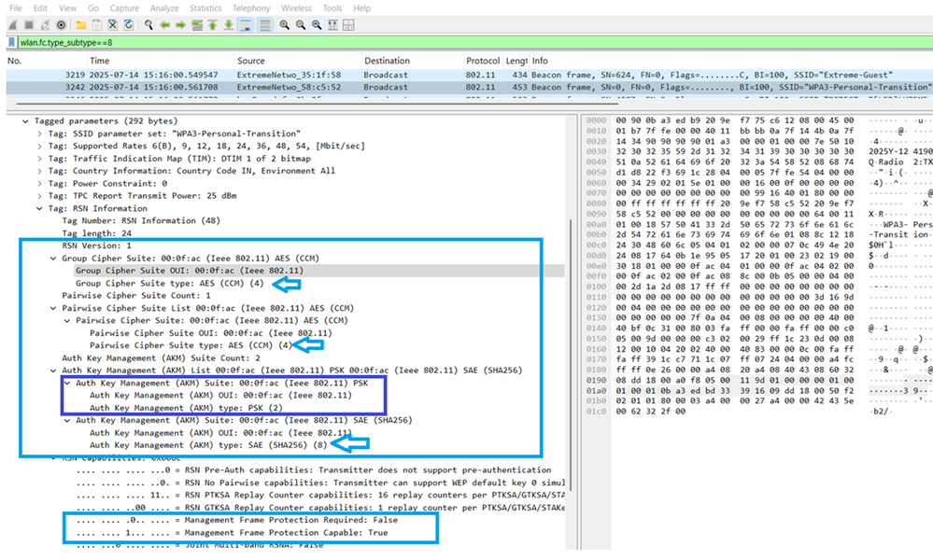Image resolution: width=933 pixels, height=560 pixels.
Task: Expand the Traffic Indication Map tag
Action: pos(39,159)
